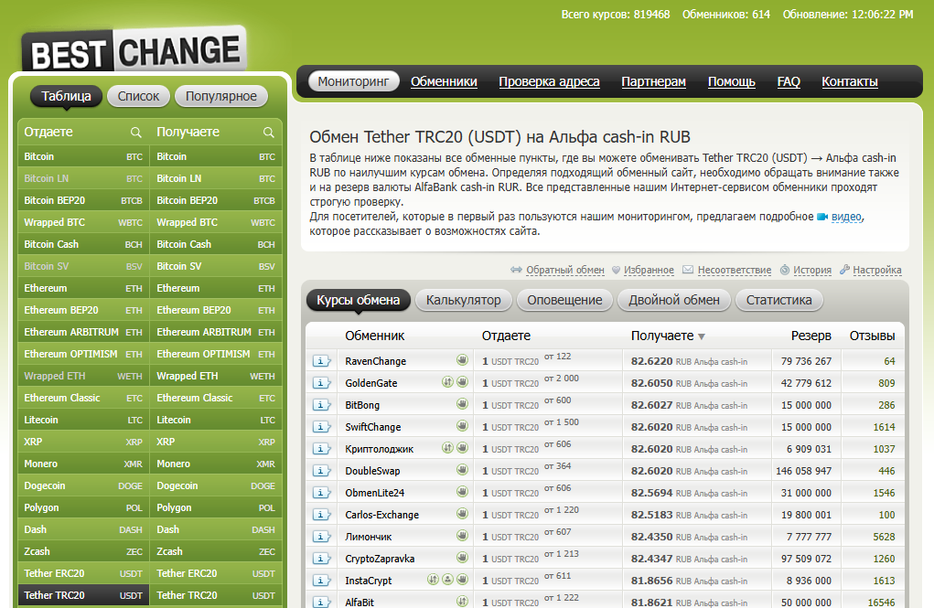Click the Настройка link
The height and width of the screenshot is (608, 934).
tap(876, 270)
